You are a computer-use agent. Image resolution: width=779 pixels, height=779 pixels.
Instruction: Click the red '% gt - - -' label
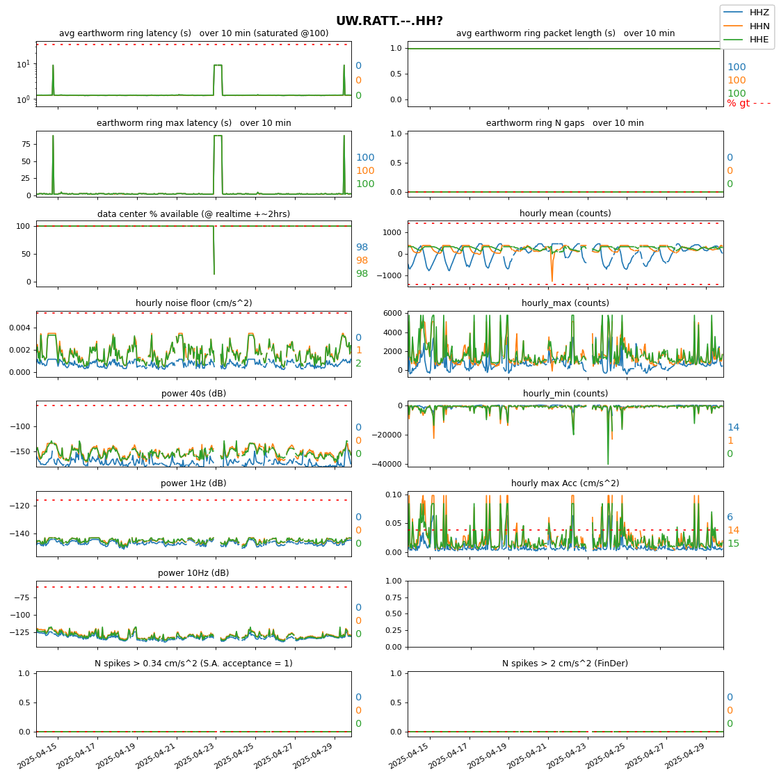pyautogui.click(x=748, y=104)
